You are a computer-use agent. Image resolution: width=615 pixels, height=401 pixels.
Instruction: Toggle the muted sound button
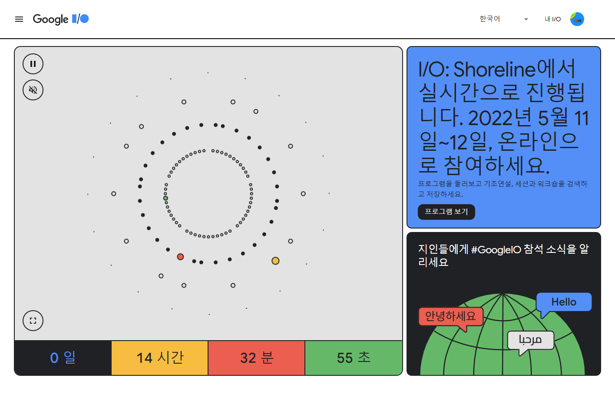[33, 90]
